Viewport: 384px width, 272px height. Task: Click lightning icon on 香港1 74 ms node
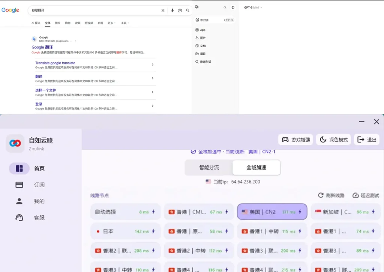[373, 231]
